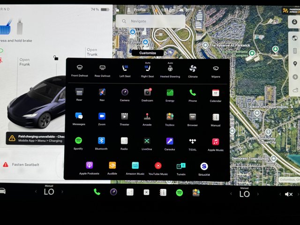Open the Manual app in launcher
This screenshot has width=300, height=225.
coord(216,120)
